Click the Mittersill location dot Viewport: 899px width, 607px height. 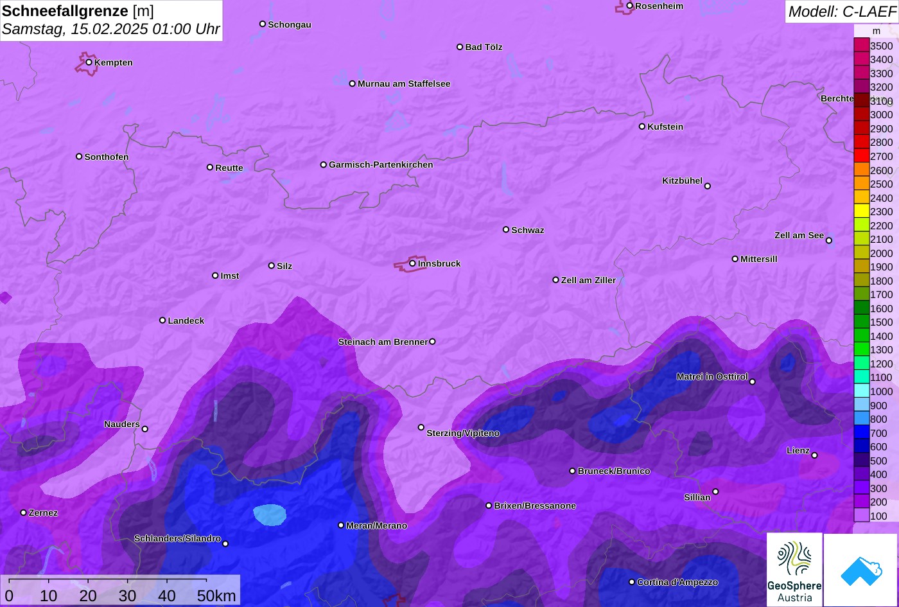(735, 259)
